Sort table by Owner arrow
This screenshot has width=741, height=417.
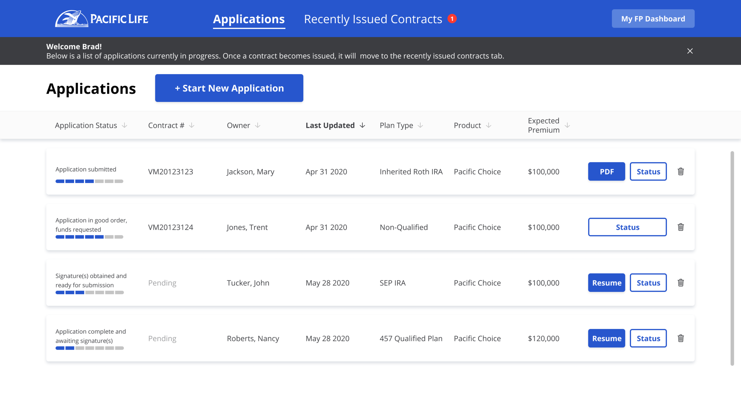tap(258, 125)
